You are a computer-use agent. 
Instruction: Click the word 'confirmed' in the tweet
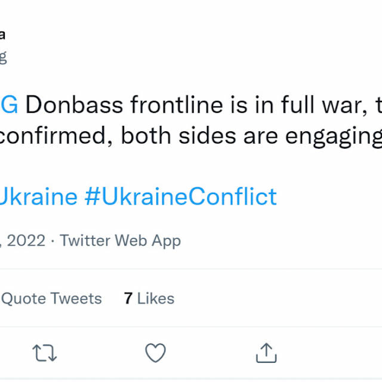click(54, 137)
